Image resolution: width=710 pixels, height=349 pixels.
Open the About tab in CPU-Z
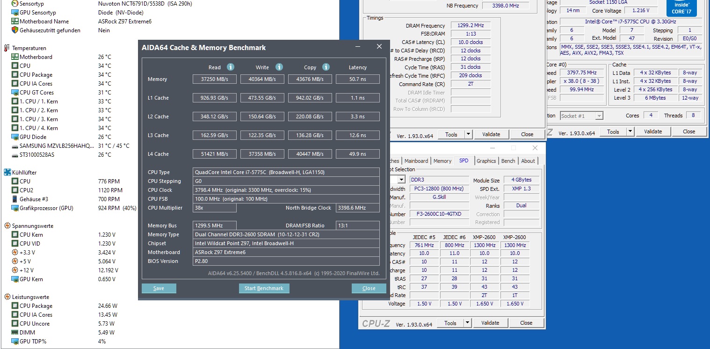[x=528, y=161]
